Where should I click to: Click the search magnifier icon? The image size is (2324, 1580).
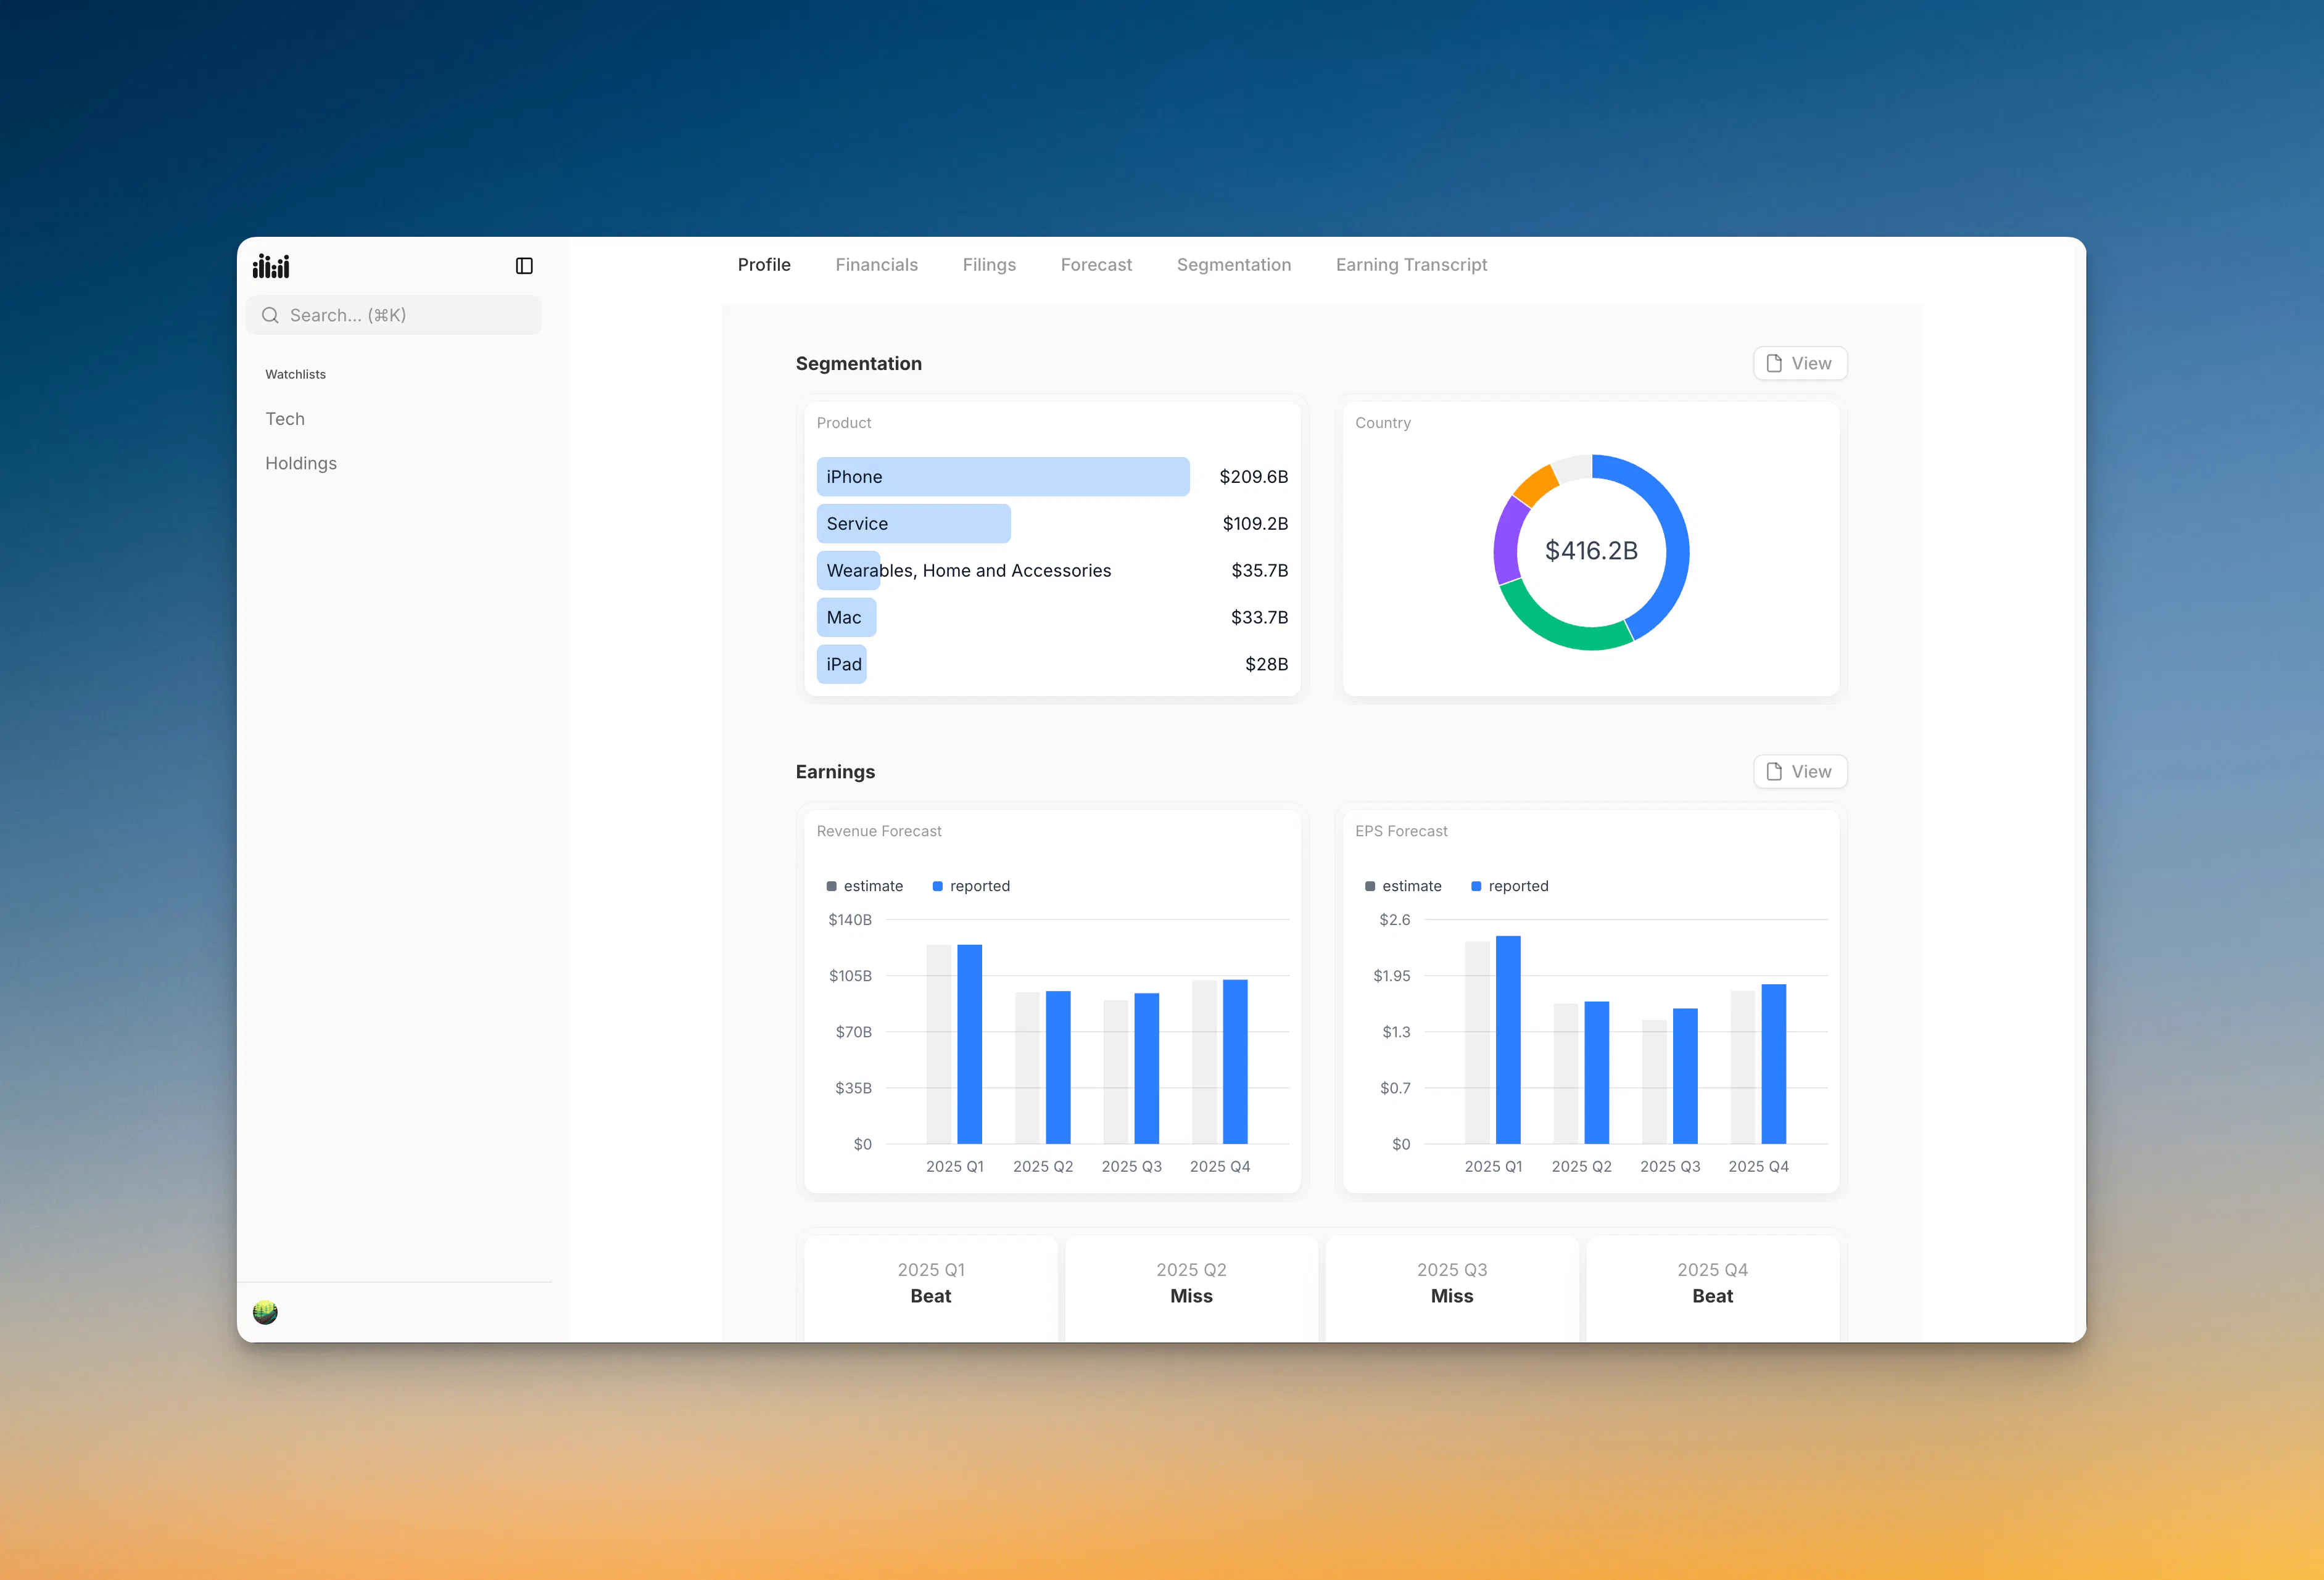270,316
